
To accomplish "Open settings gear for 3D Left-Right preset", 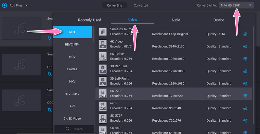I will pyautogui.click(x=245, y=84).
